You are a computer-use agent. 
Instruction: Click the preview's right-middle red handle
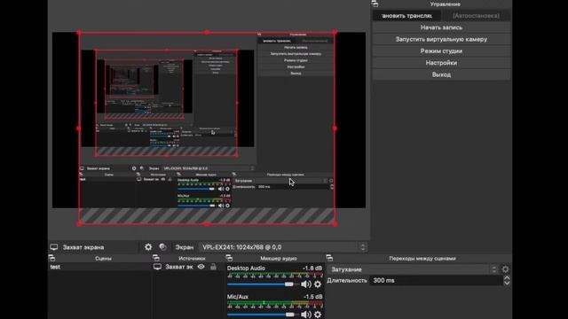click(x=335, y=128)
